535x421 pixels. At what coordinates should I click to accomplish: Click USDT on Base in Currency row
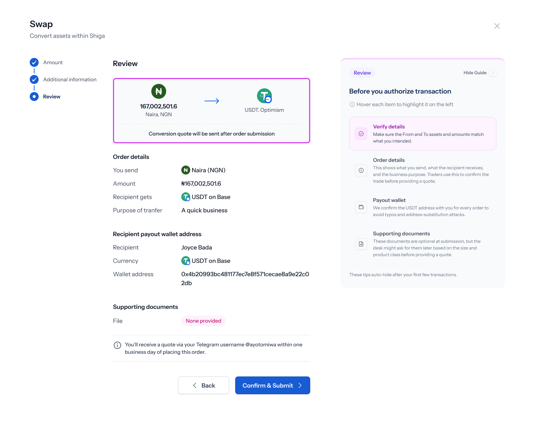point(211,261)
